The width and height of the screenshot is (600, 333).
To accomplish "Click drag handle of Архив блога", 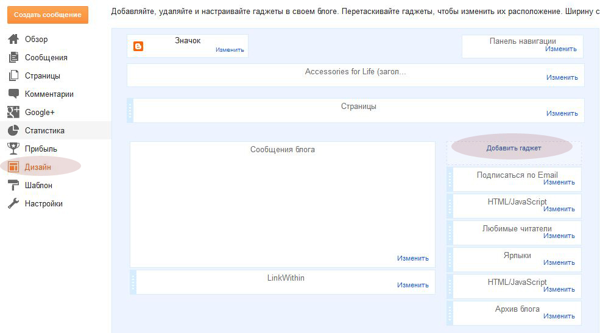I will [450, 313].
